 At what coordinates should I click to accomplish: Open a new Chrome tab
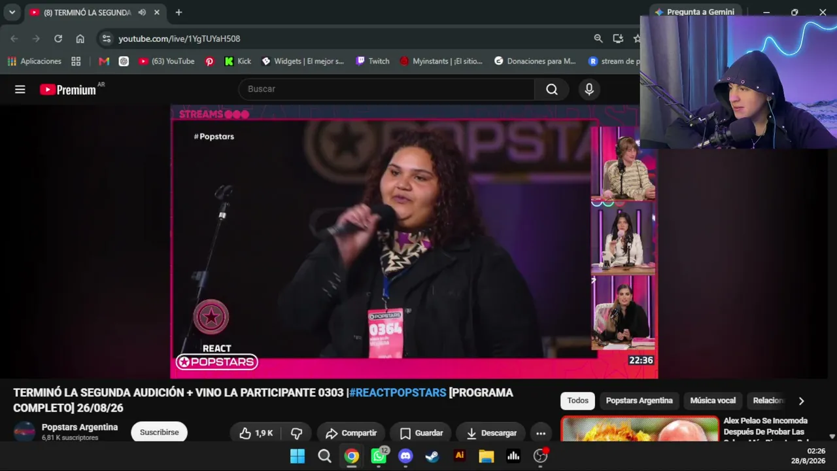(x=179, y=12)
